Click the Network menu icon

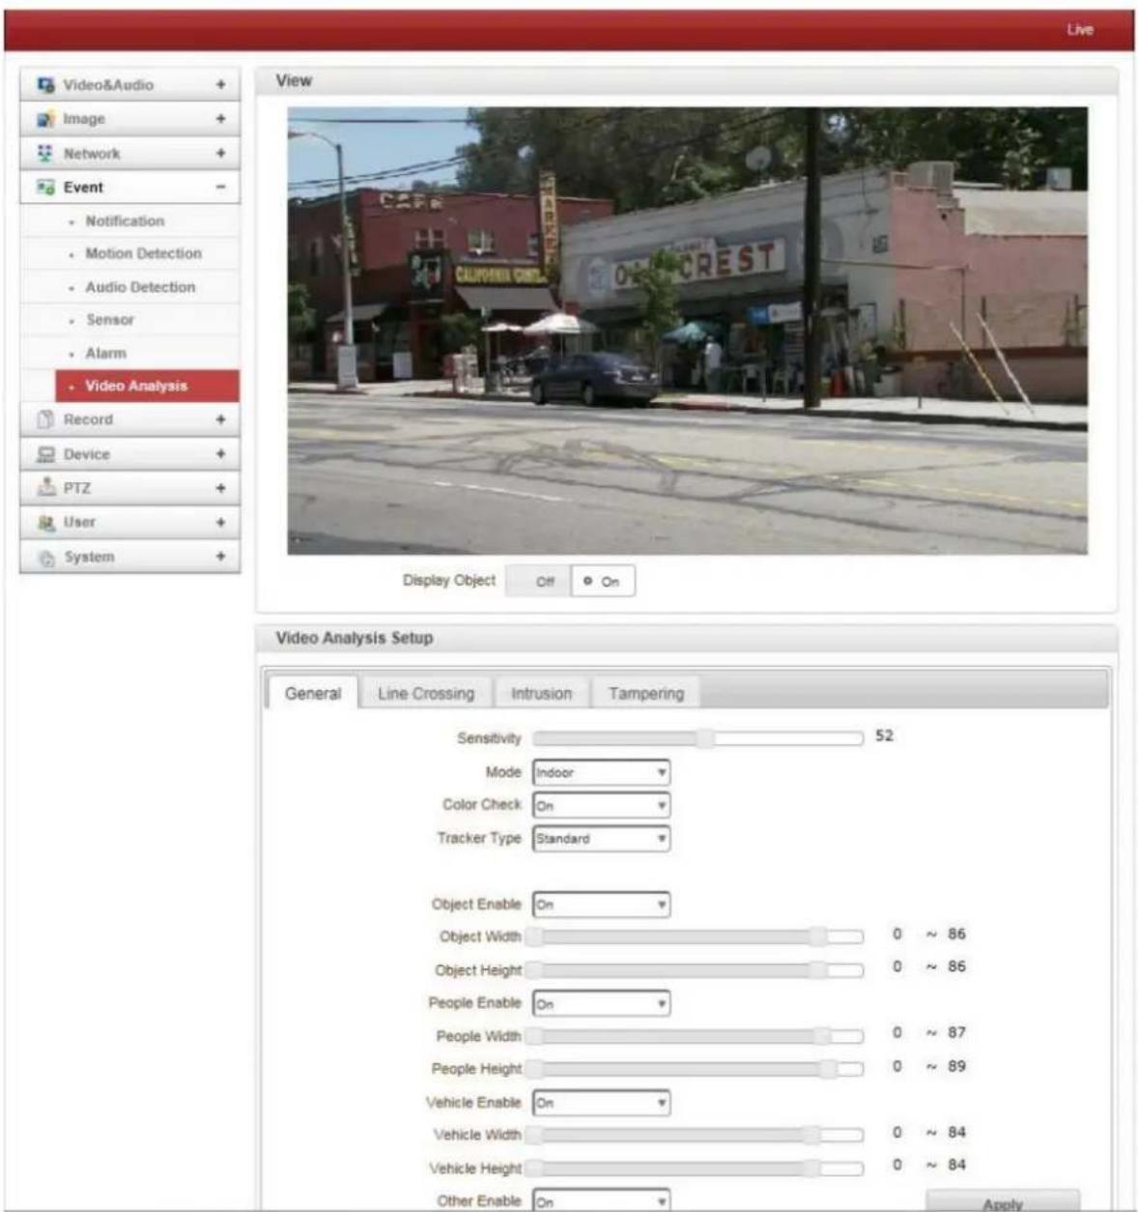(45, 154)
